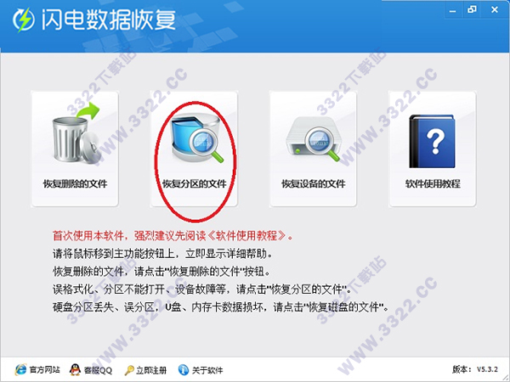Click the golden key register icon
The width and height of the screenshot is (510, 382).
point(129,370)
